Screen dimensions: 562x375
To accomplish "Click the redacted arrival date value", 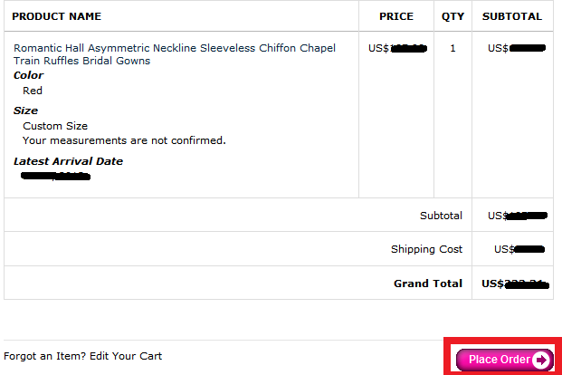I will point(55,177).
